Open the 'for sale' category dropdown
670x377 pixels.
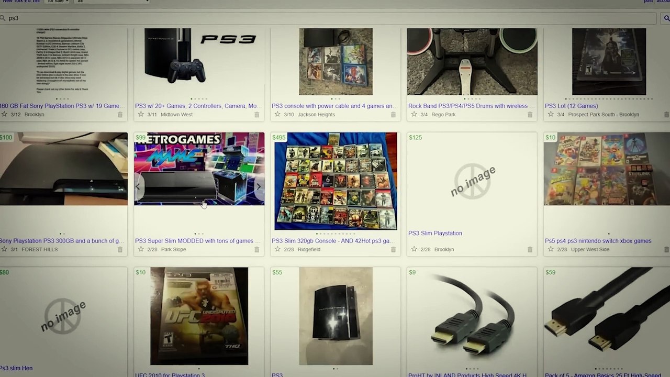57,2
